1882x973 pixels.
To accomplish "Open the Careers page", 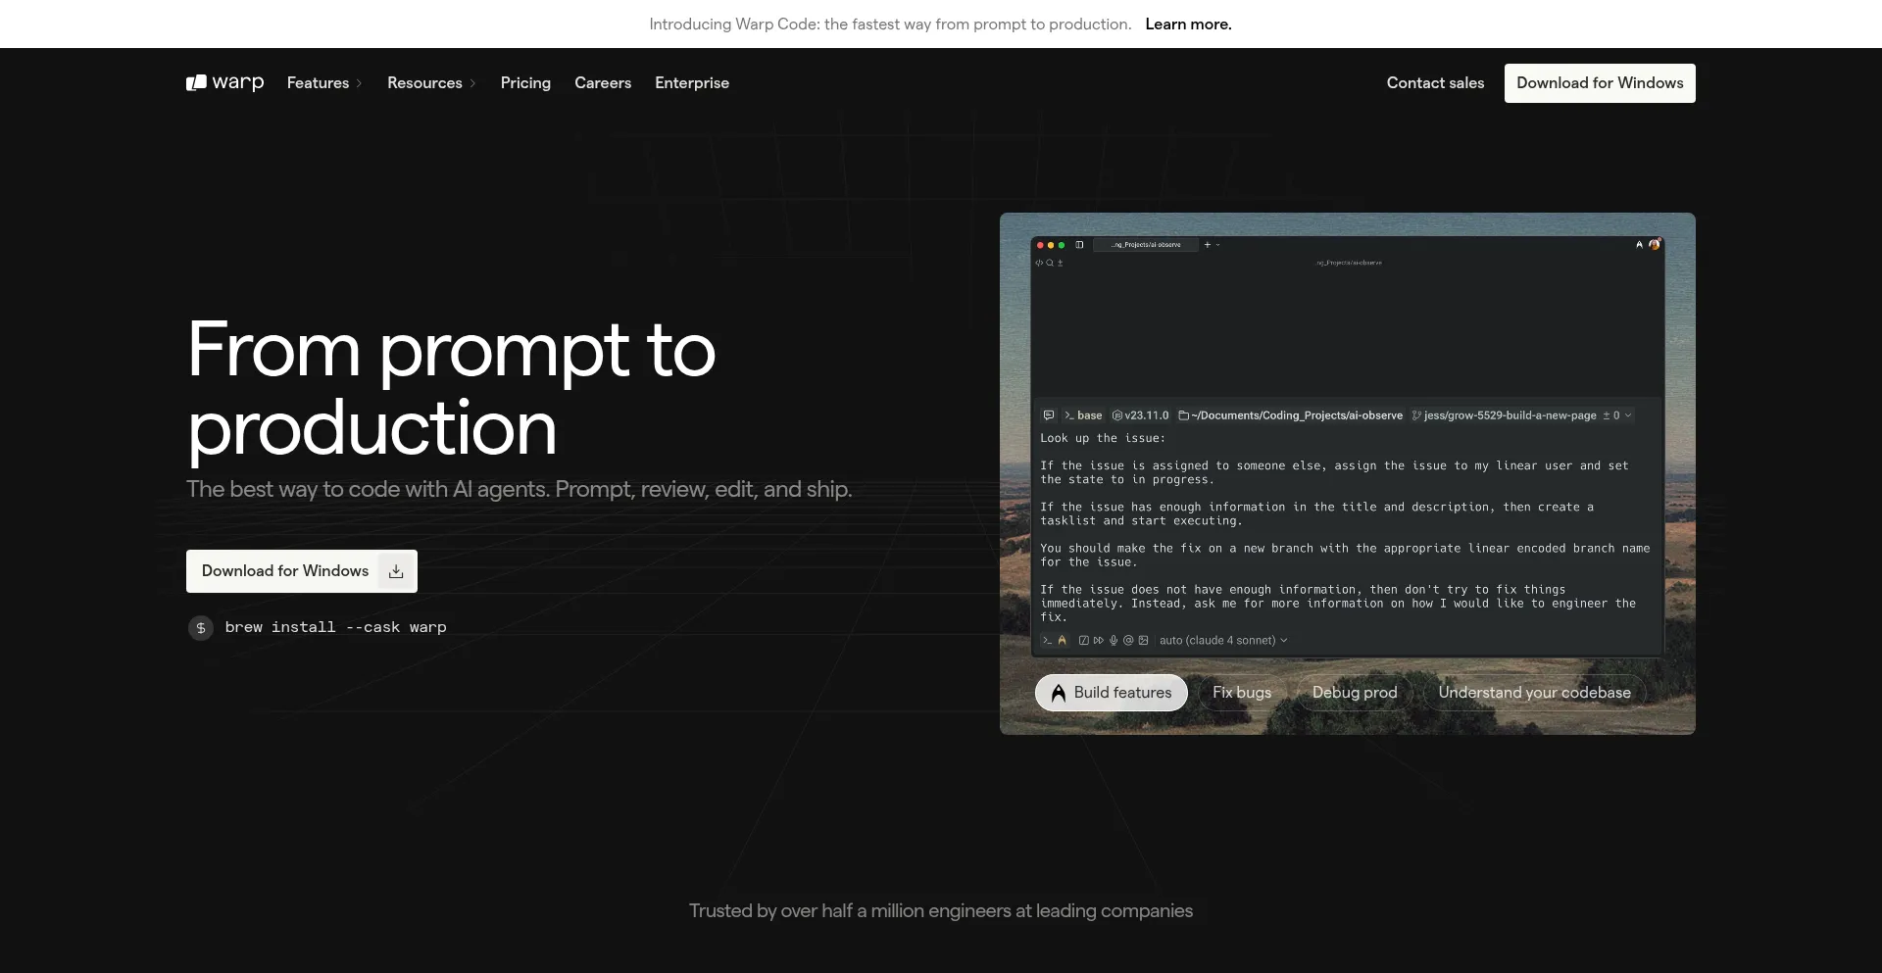I will pos(603,83).
